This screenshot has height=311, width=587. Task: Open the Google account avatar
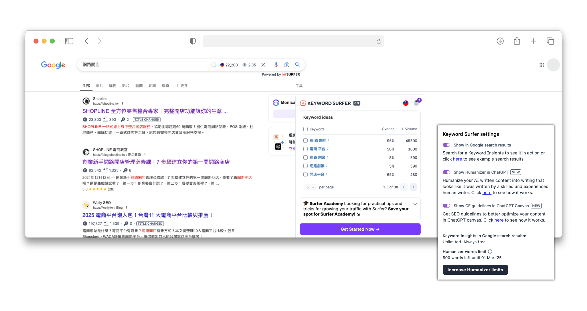[x=553, y=65]
